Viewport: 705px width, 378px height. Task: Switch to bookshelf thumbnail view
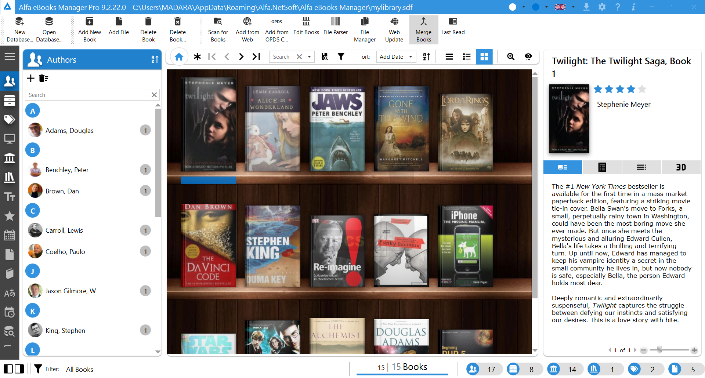coord(484,57)
